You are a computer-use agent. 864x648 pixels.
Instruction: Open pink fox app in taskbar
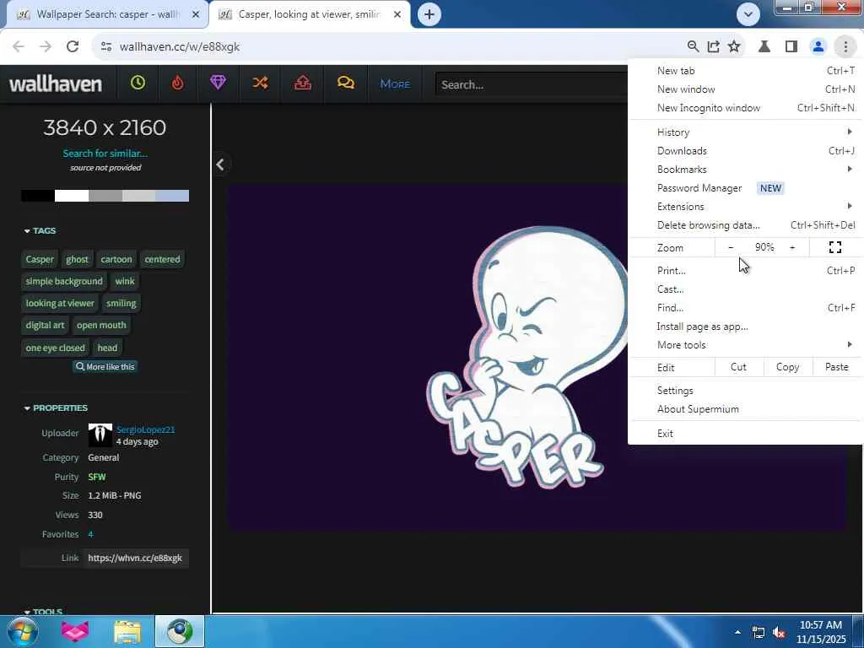pos(75,631)
